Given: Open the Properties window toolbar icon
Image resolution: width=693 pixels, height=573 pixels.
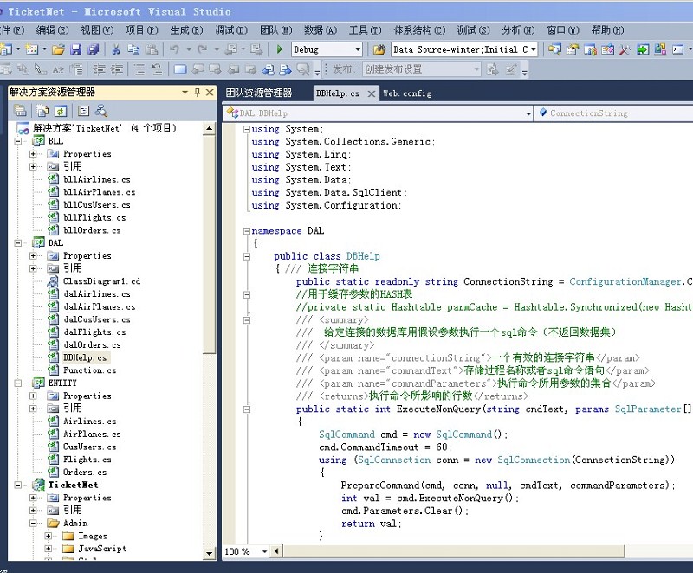Looking at the screenshot, I should (573, 49).
